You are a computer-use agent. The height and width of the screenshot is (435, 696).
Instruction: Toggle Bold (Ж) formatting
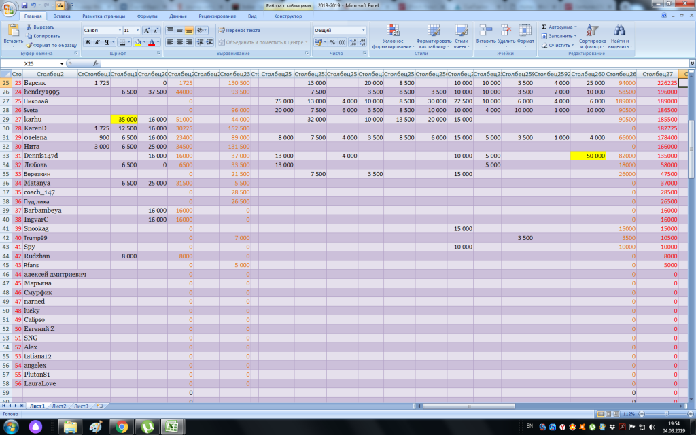pos(88,42)
